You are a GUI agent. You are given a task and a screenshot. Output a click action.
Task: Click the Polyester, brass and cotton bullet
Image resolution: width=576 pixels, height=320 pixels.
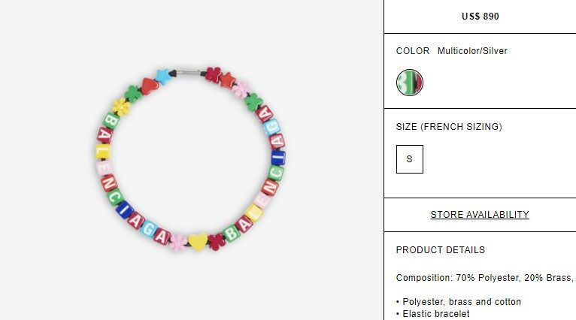tap(459, 302)
